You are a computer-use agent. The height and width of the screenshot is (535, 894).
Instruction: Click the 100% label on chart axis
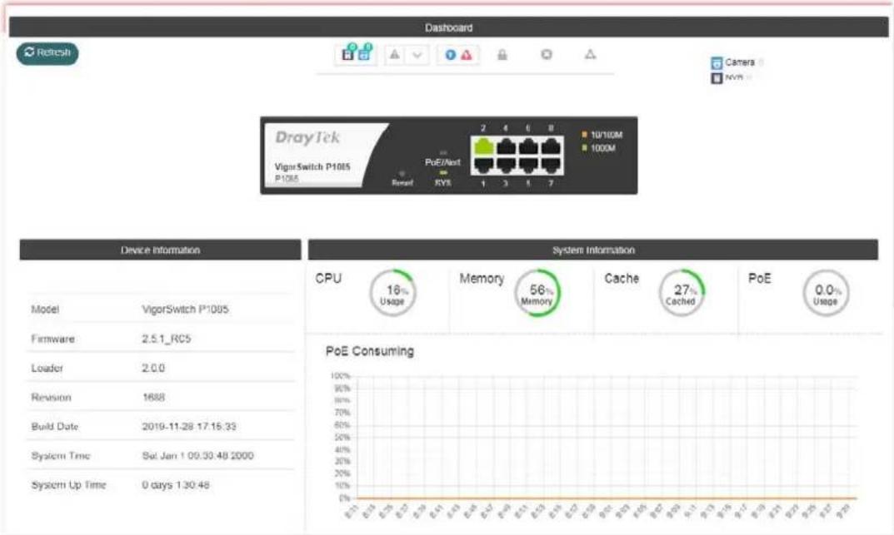click(x=341, y=376)
